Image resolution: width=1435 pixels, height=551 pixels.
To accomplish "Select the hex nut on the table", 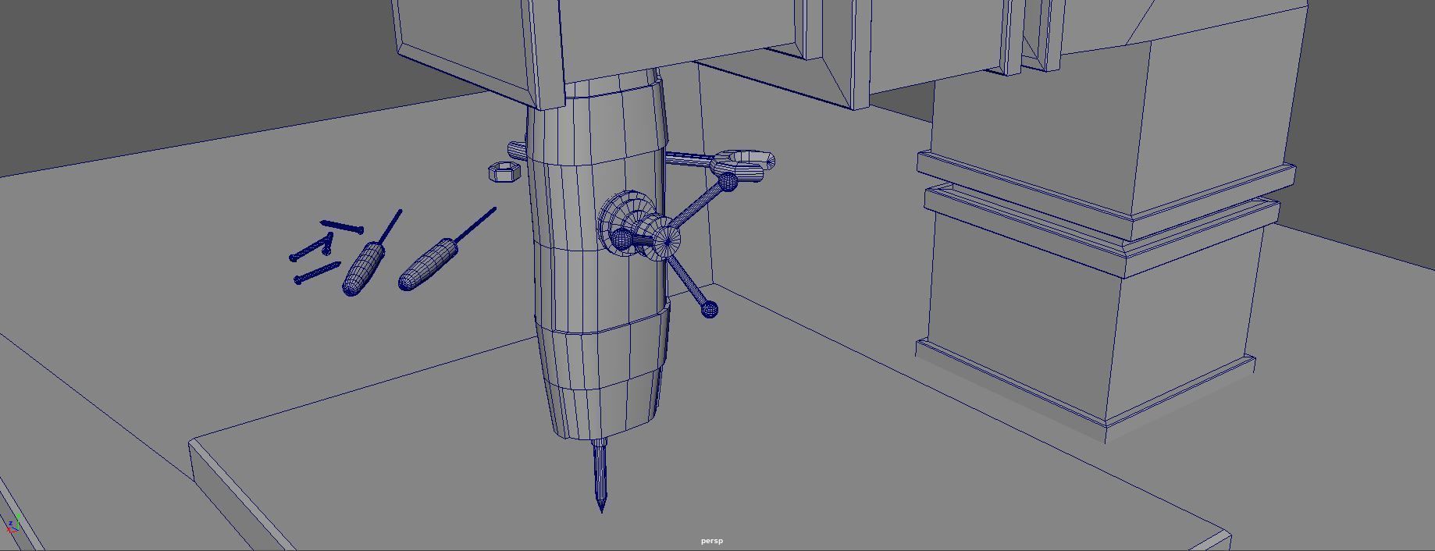I will coord(504,172).
